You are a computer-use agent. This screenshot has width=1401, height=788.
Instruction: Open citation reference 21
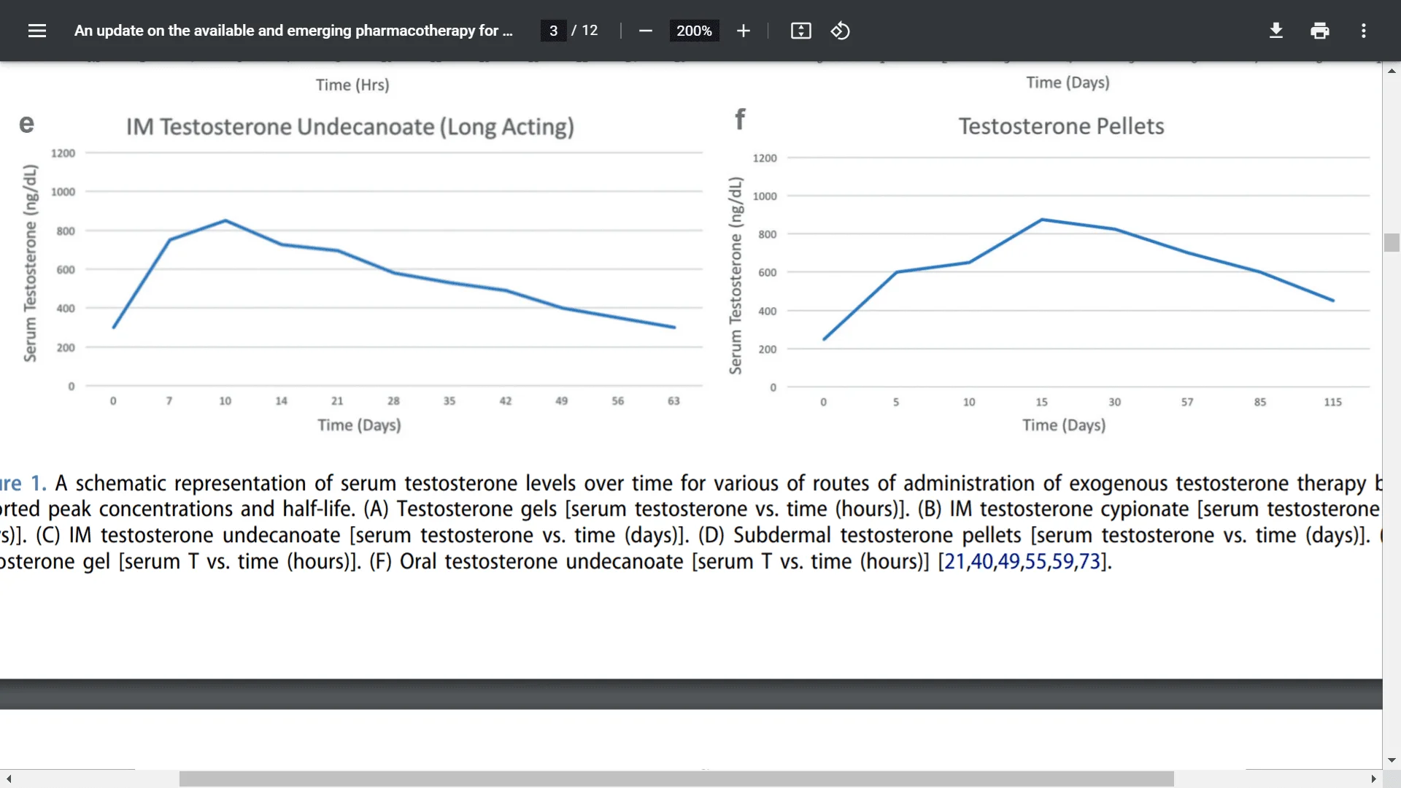point(954,562)
